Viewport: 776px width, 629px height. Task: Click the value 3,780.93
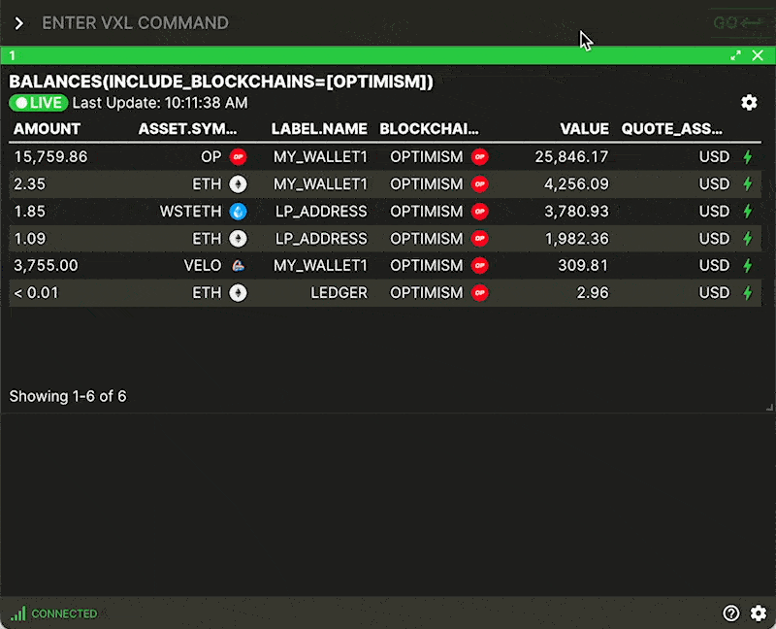point(576,212)
